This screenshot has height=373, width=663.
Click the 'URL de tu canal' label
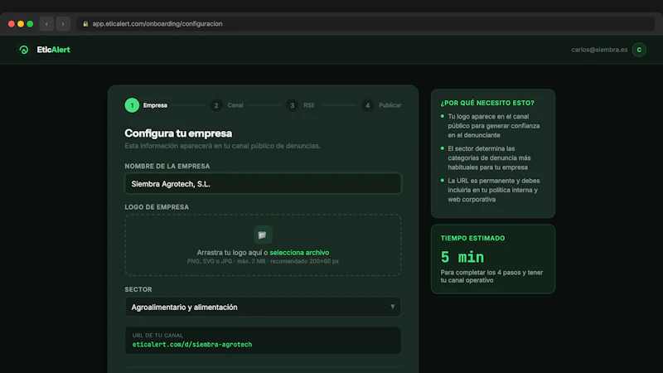tap(157, 336)
